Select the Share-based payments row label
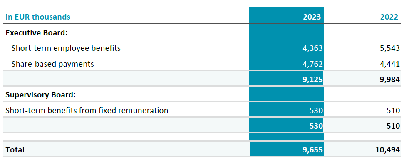The height and width of the screenshot is (159, 404). click(x=52, y=64)
